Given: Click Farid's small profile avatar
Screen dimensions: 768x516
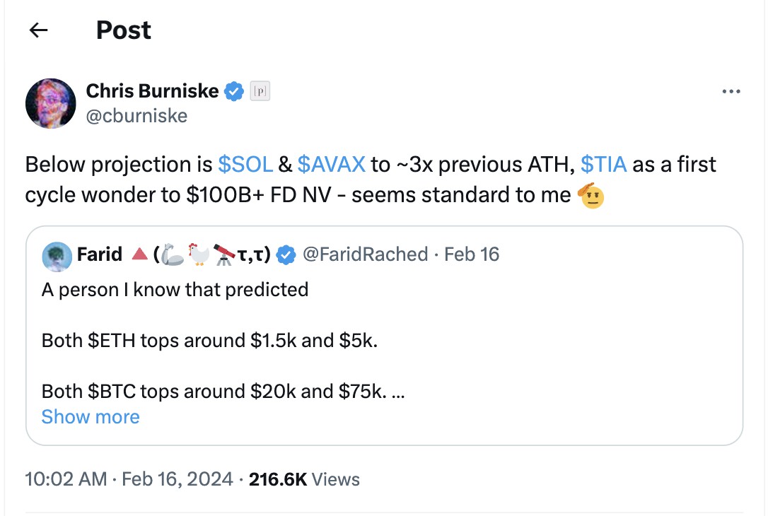Looking at the screenshot, I should [x=56, y=256].
